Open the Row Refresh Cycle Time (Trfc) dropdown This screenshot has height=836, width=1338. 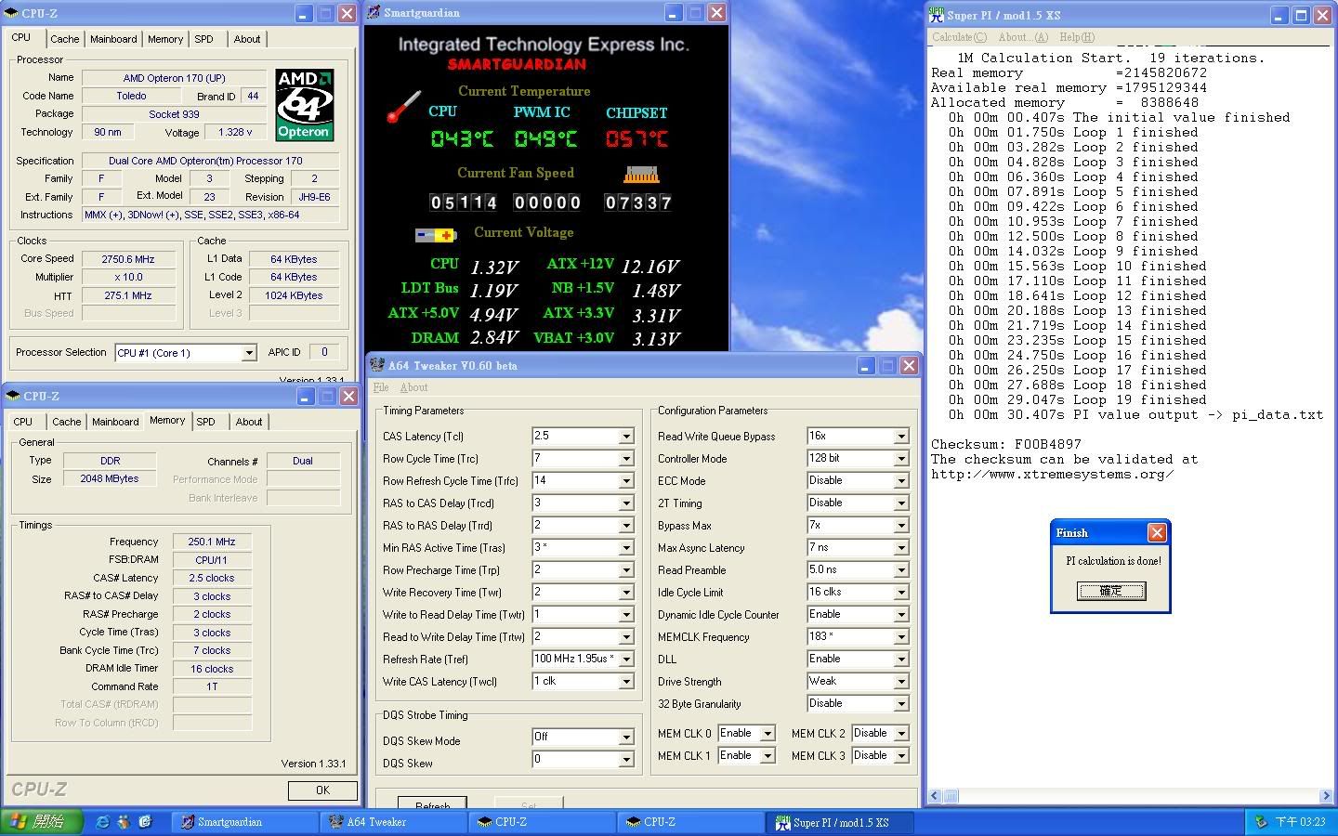pos(626,480)
